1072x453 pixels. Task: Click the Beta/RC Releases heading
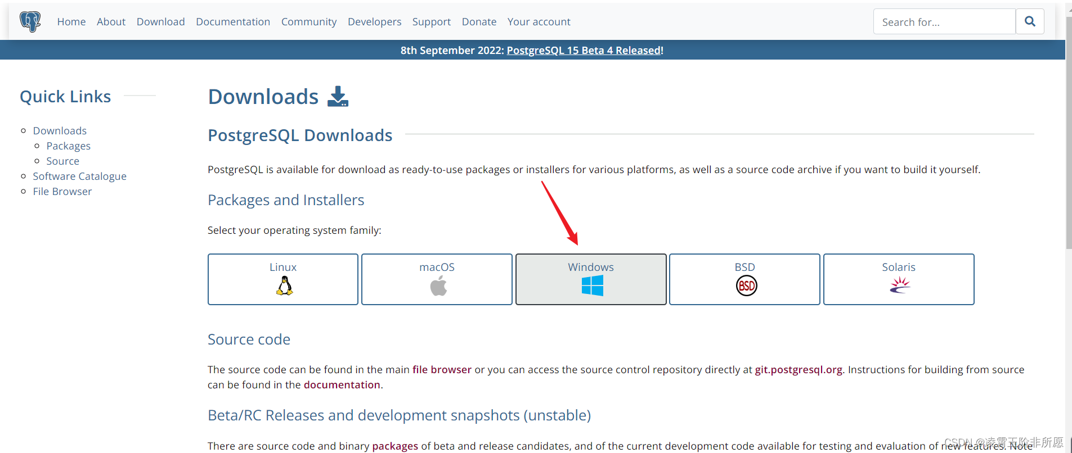tap(399, 415)
